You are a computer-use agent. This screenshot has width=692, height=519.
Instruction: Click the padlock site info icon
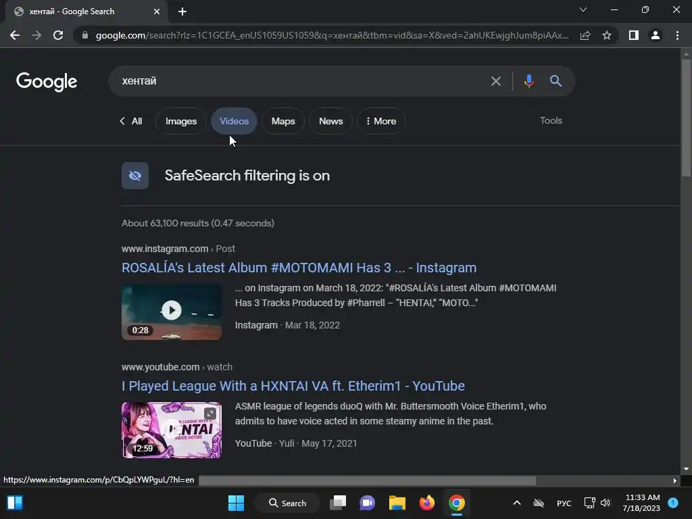pos(85,35)
